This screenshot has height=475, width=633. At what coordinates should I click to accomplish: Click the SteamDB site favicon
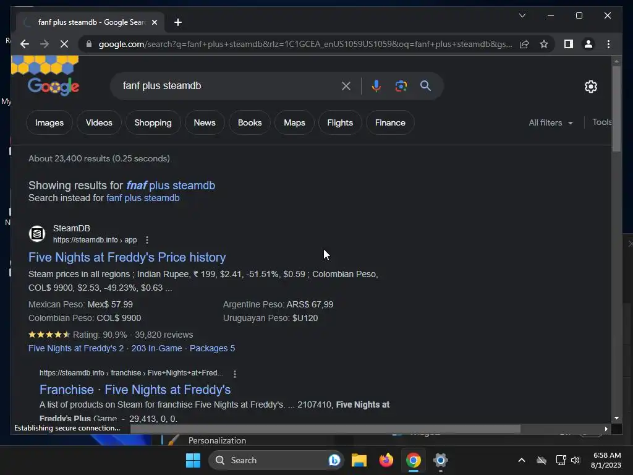click(36, 233)
